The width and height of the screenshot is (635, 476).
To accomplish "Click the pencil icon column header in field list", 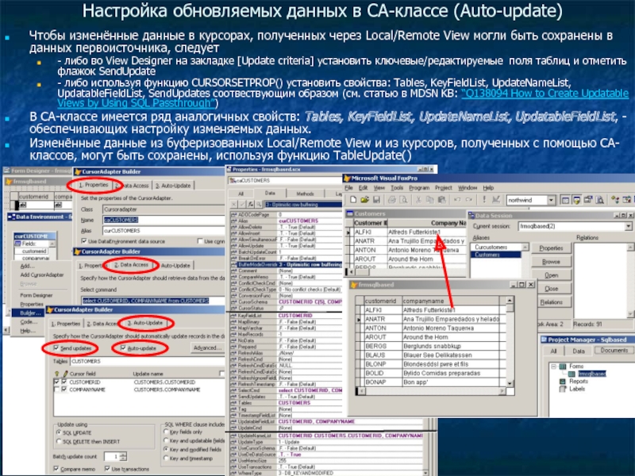I will [65, 374].
